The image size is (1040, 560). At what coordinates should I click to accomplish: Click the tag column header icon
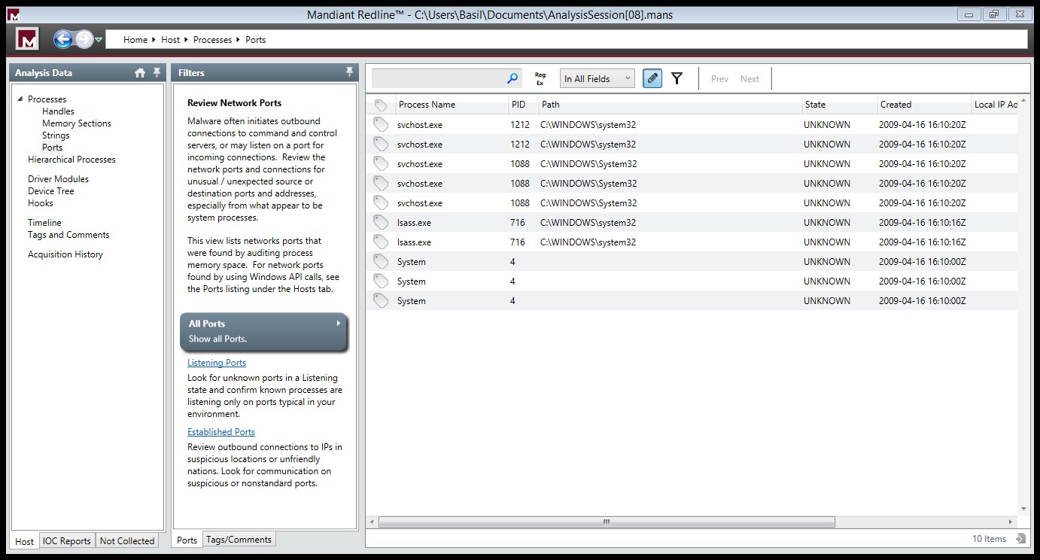coord(381,105)
